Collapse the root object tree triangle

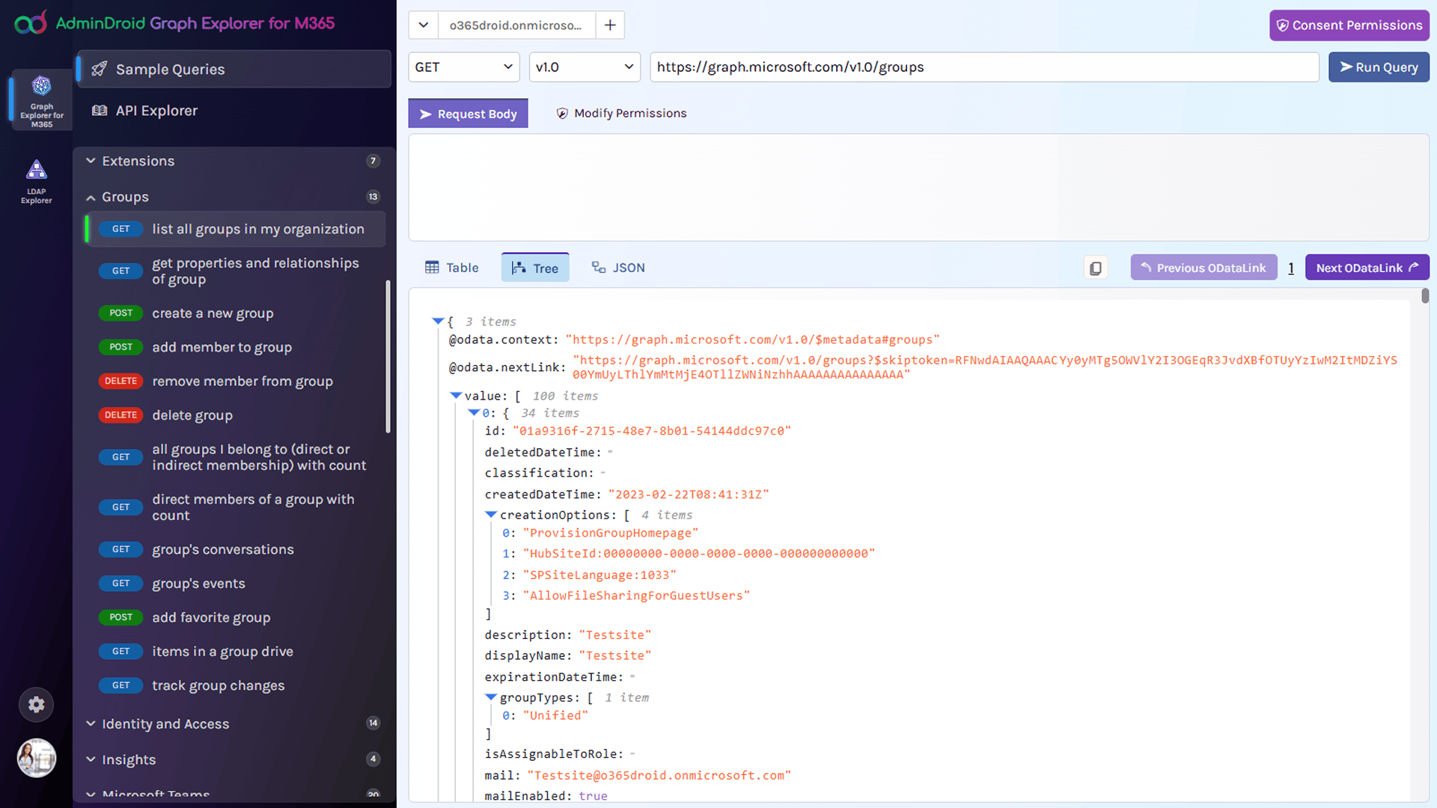[438, 321]
